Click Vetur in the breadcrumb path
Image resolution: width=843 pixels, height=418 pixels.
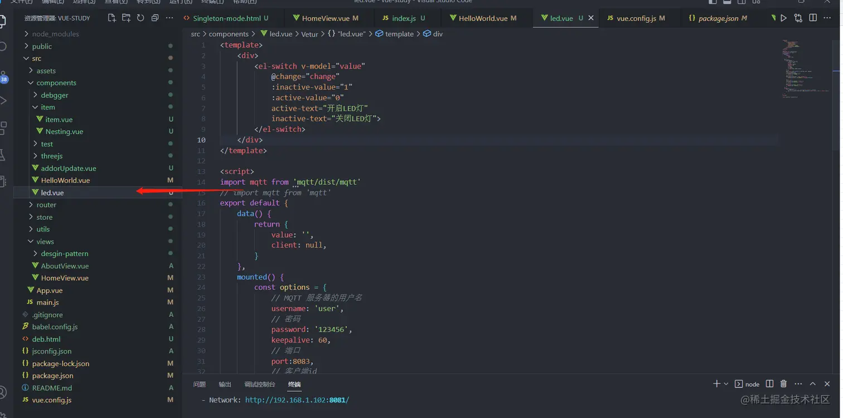click(x=309, y=34)
